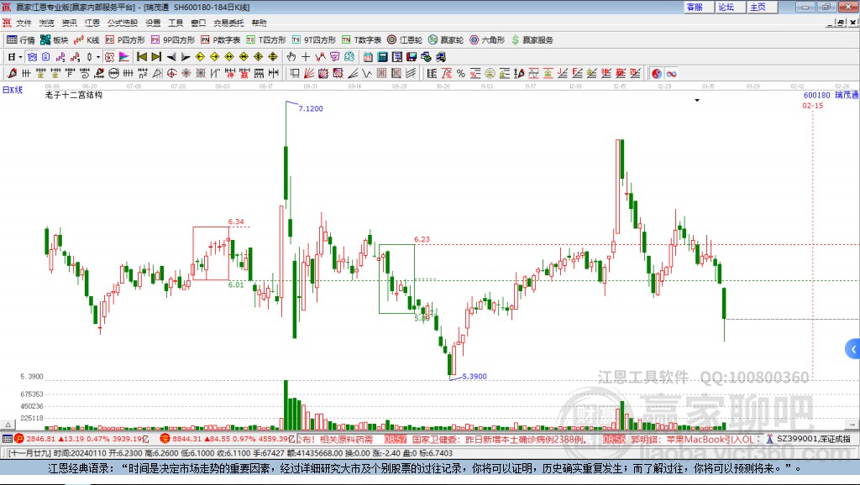Open the calendar date icon
Image resolution: width=860 pixels, height=485 pixels.
click(x=368, y=57)
